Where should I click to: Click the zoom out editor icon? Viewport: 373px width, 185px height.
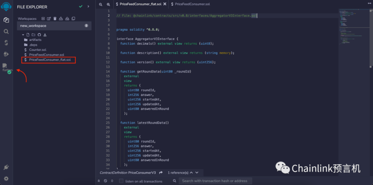pos(101,4)
